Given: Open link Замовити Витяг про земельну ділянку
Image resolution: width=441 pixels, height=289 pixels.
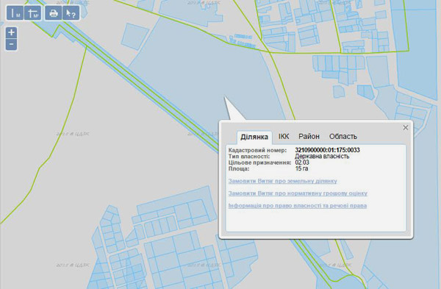Looking at the screenshot, I should [283, 181].
